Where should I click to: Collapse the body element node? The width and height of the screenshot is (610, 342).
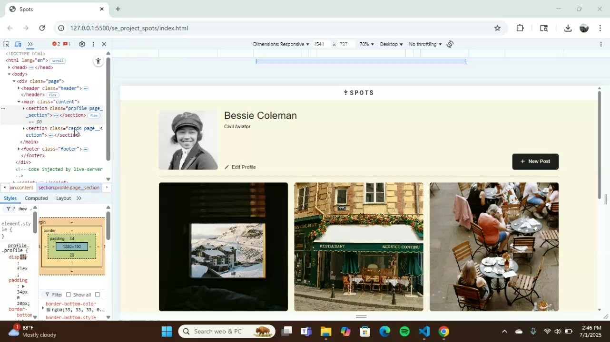9,74
